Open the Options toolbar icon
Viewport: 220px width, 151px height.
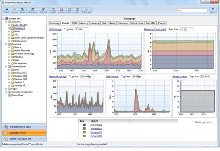(69, 9)
